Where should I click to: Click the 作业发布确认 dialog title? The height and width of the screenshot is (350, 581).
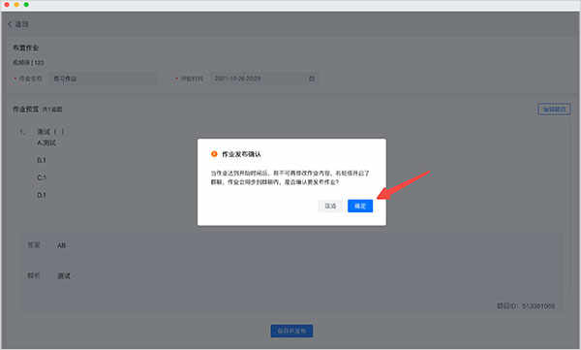[241, 154]
